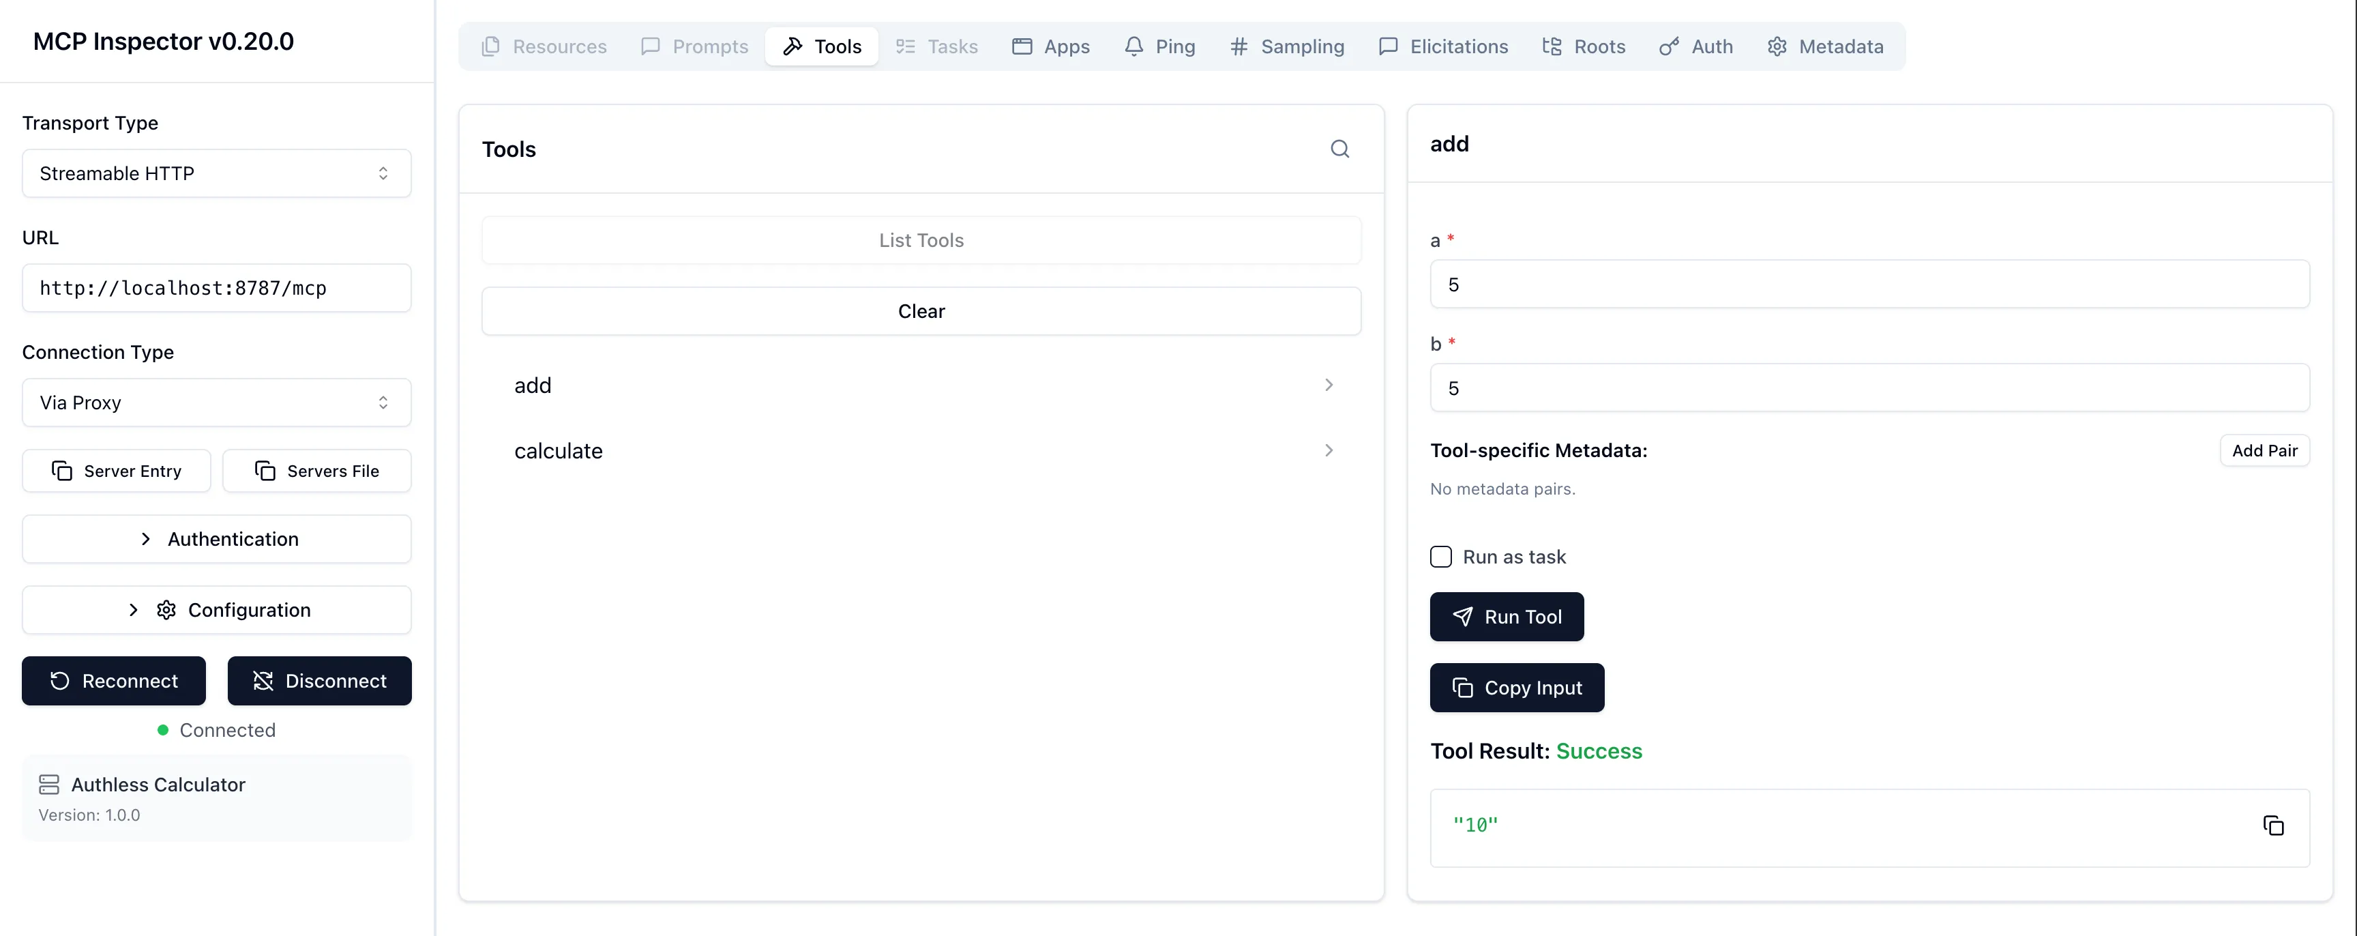Click the Disconnect button

pos(319,681)
